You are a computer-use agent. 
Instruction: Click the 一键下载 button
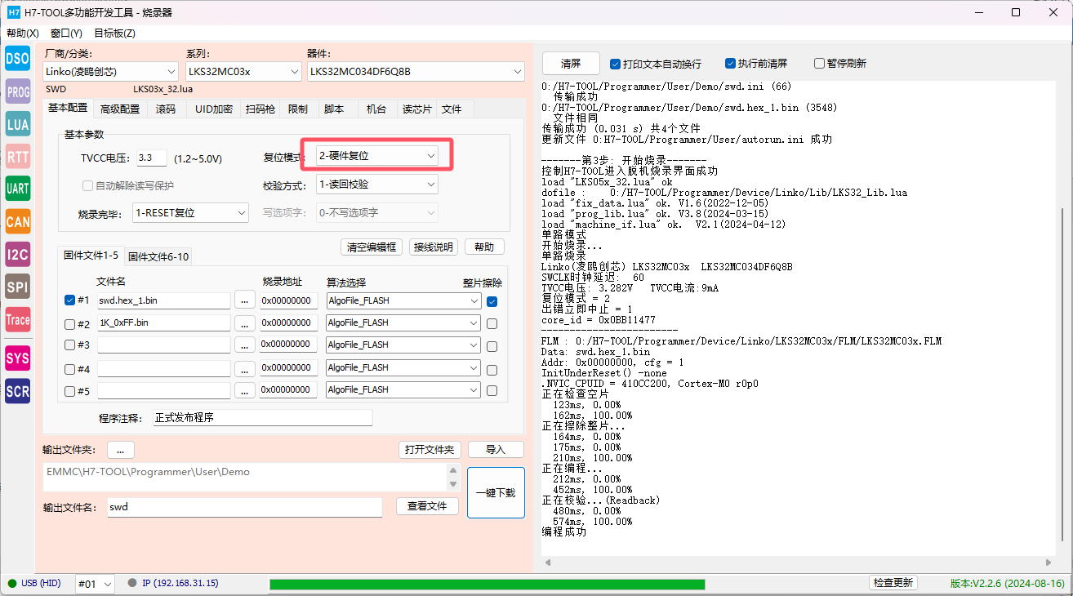[496, 492]
